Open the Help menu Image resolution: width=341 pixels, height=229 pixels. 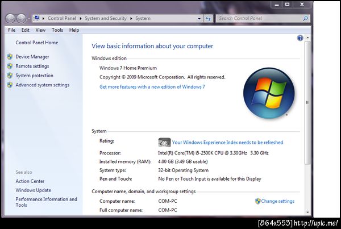click(x=74, y=30)
